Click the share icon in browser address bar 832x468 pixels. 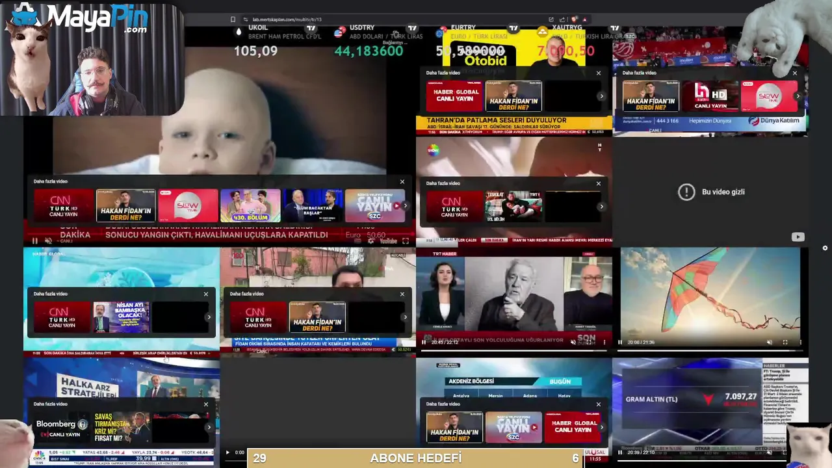(x=562, y=19)
